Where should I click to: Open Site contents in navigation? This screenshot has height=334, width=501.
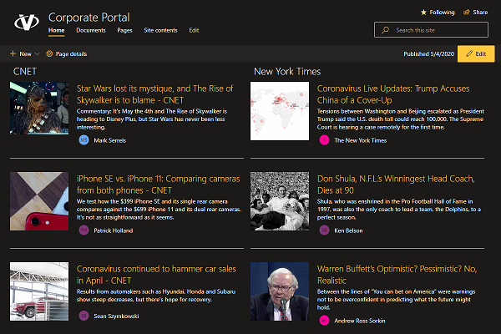(160, 30)
